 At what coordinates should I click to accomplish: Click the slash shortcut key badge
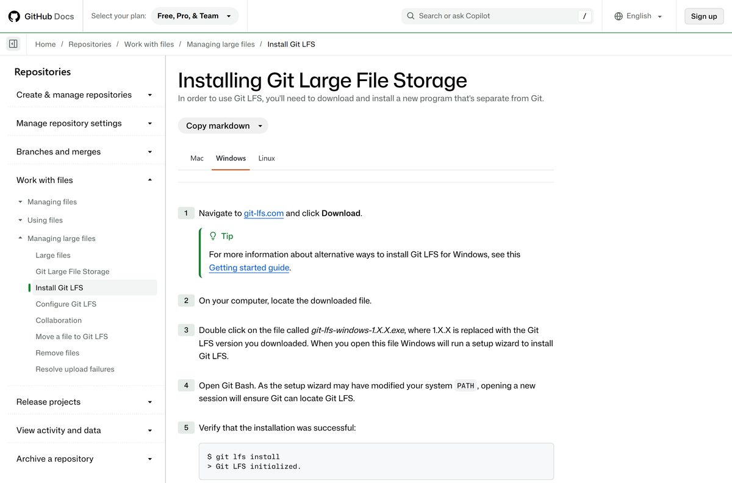point(584,16)
